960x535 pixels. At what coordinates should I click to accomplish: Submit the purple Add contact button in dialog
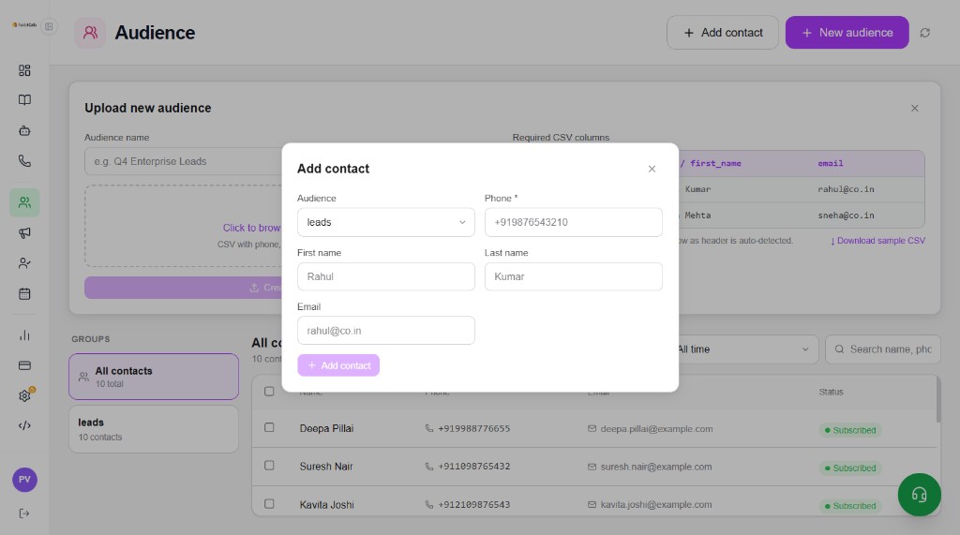click(x=338, y=365)
